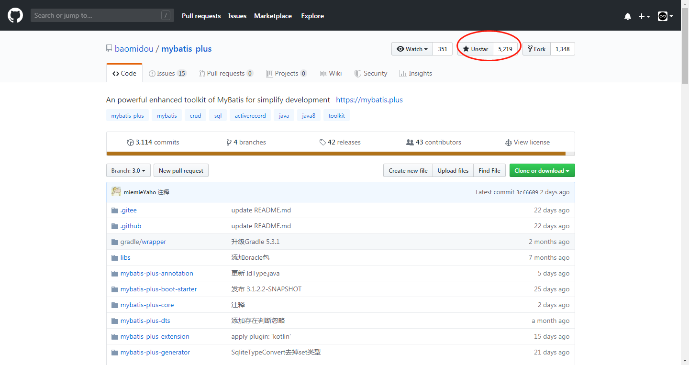Open the https://mybatis.plus link

(x=369, y=100)
